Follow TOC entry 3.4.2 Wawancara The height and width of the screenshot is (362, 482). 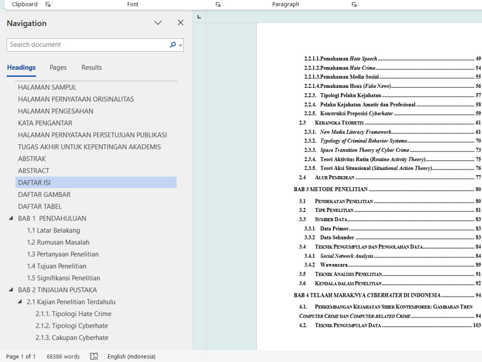(x=392, y=265)
